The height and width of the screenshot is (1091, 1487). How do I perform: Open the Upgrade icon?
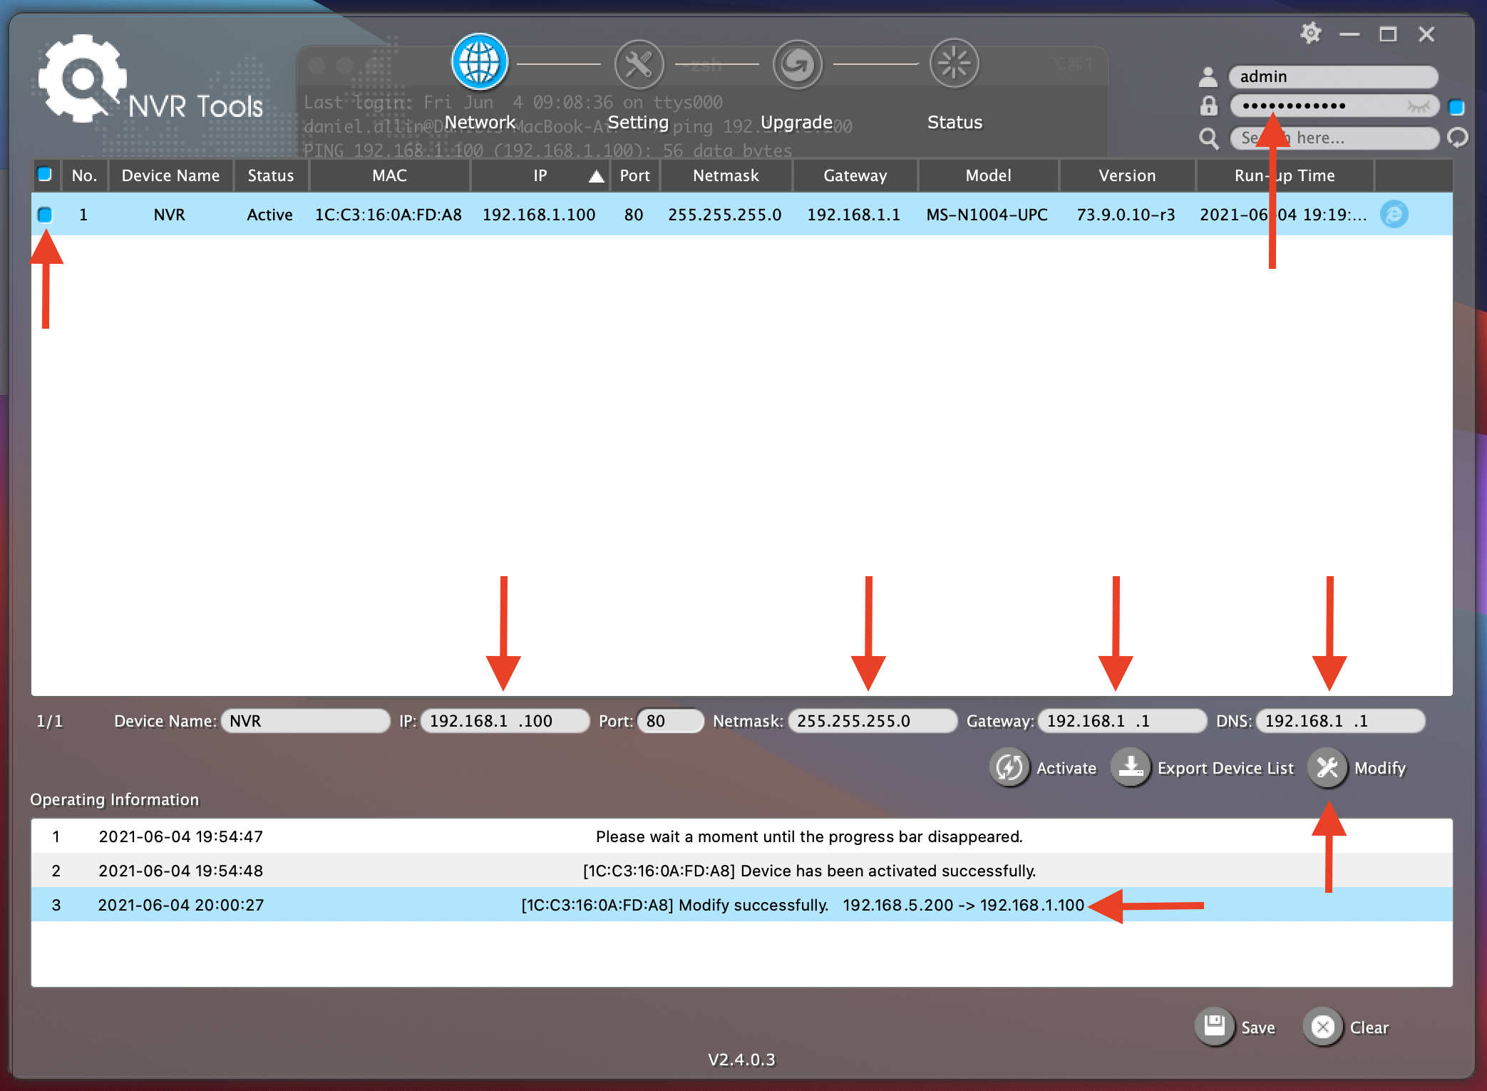[x=797, y=64]
